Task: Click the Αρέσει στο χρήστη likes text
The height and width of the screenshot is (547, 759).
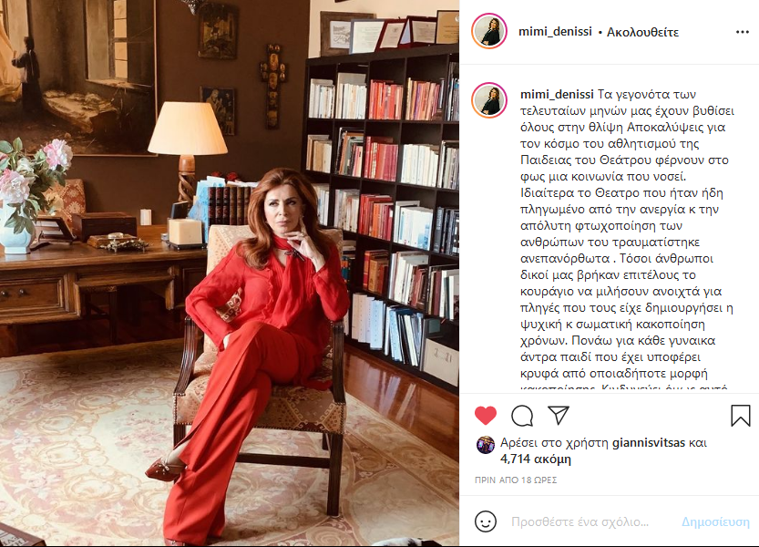Action: point(555,442)
